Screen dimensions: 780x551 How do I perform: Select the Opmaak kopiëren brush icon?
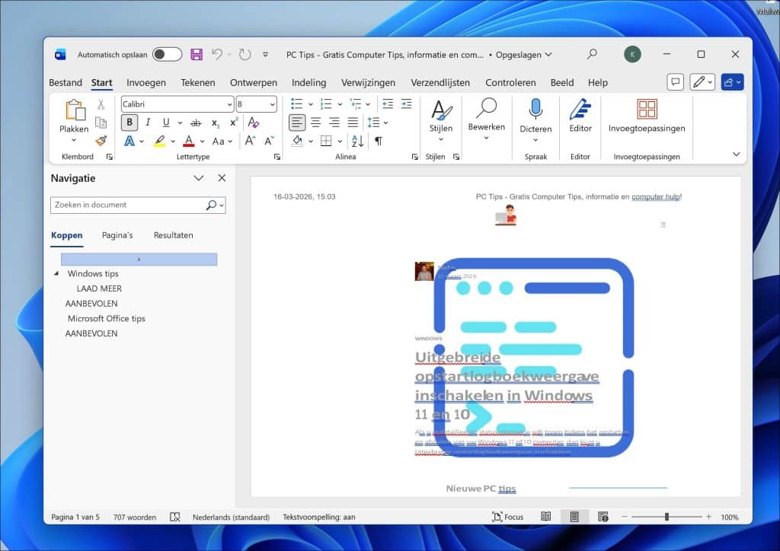(100, 140)
